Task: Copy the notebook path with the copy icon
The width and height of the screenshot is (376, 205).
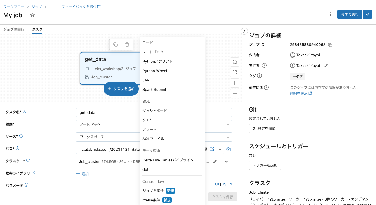Action: point(229,149)
